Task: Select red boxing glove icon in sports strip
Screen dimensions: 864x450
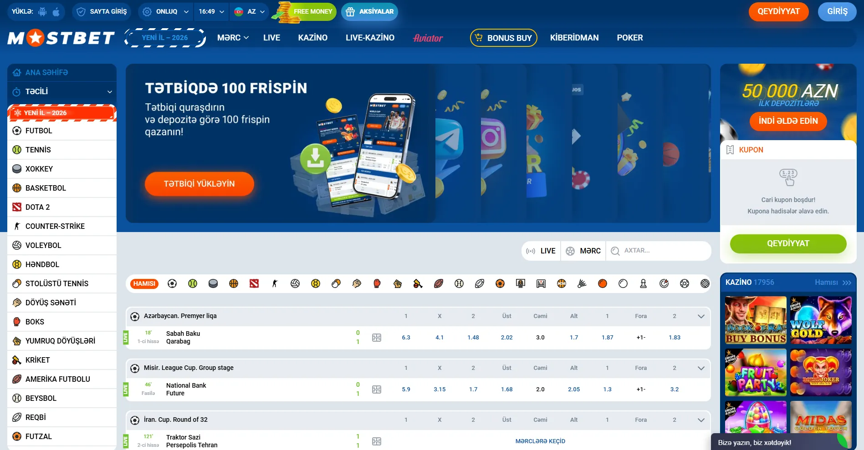Action: pyautogui.click(x=377, y=283)
